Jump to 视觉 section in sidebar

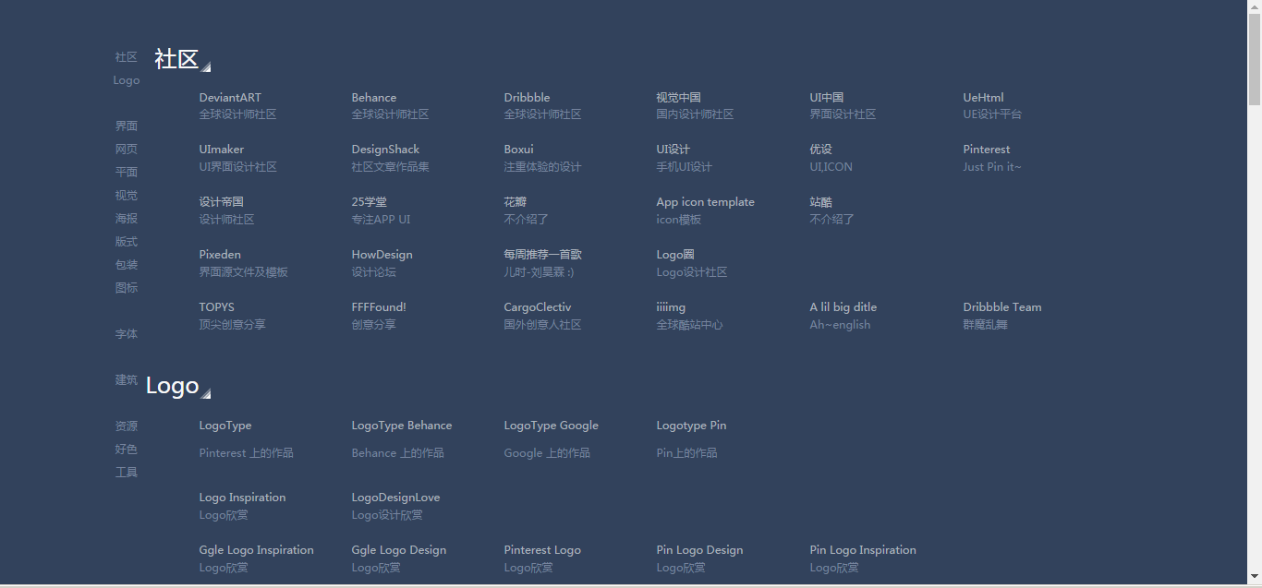coord(127,196)
